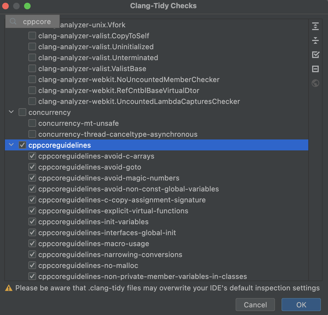Open the clang-tidy documentation globe icon
This screenshot has width=328, height=315.
coord(315,83)
